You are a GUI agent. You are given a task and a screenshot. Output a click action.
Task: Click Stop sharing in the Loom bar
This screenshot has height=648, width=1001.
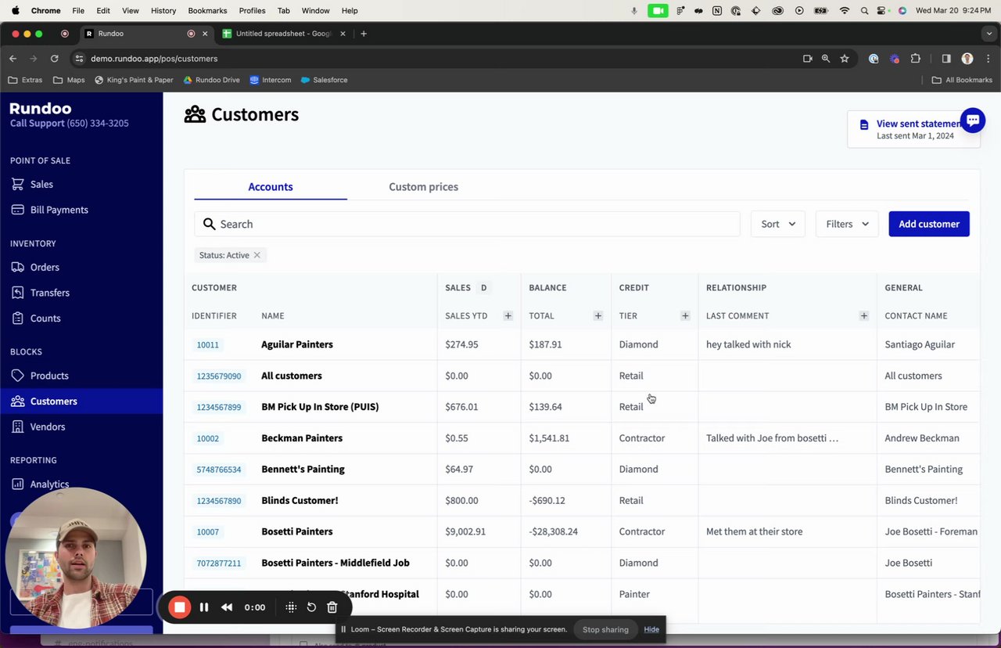pos(605,629)
